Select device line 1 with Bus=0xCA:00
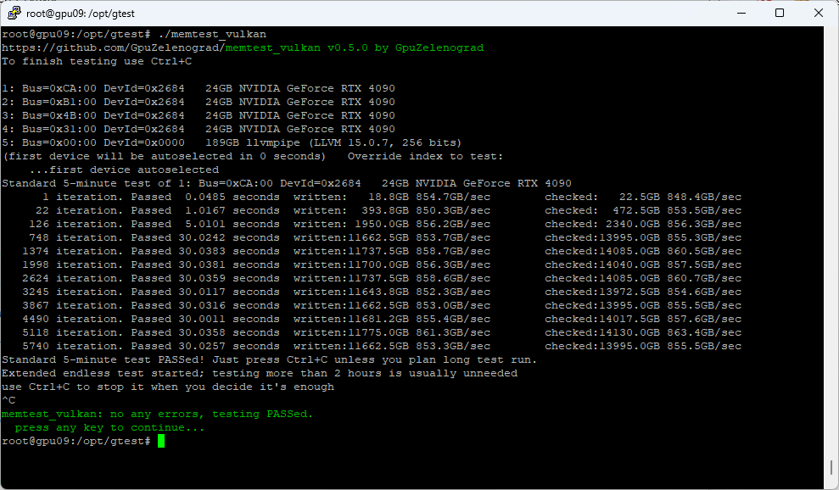Viewport: 839px width, 490px height. tap(198, 88)
